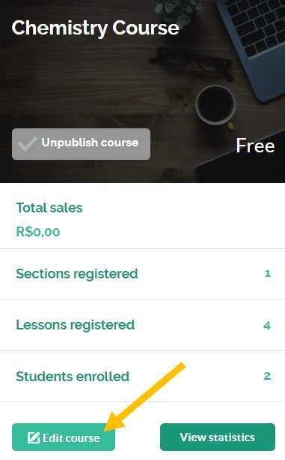Select the Sections registered row label
This screenshot has width=285, height=460.
click(x=77, y=274)
